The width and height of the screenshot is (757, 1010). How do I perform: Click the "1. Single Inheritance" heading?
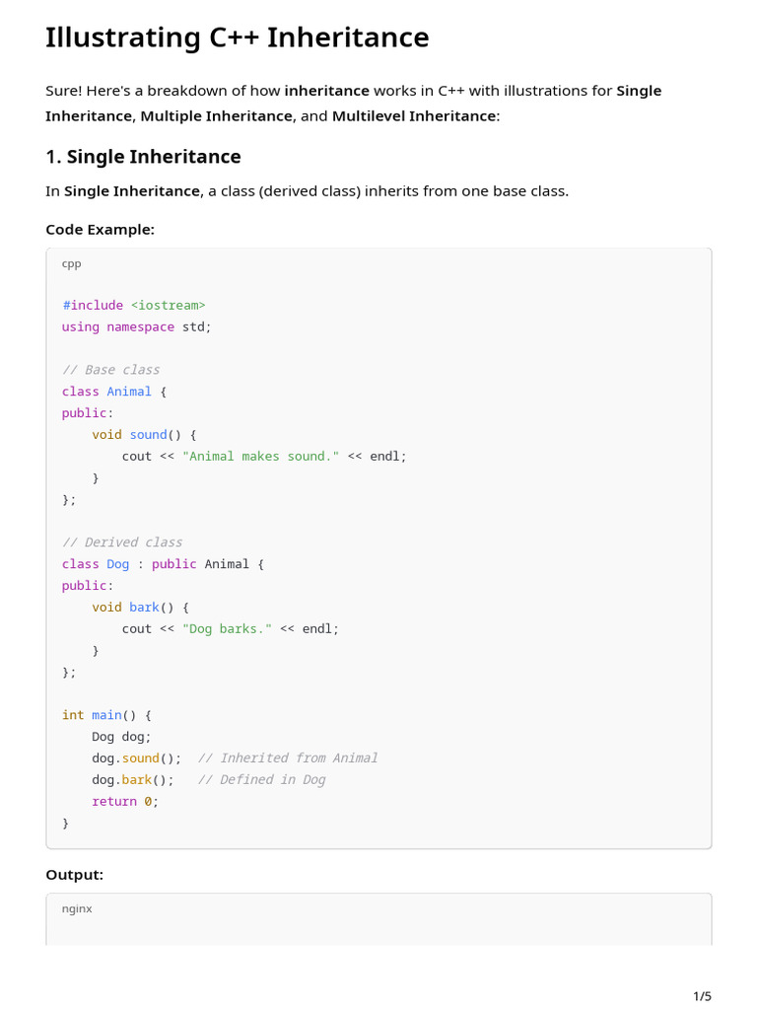tap(143, 157)
